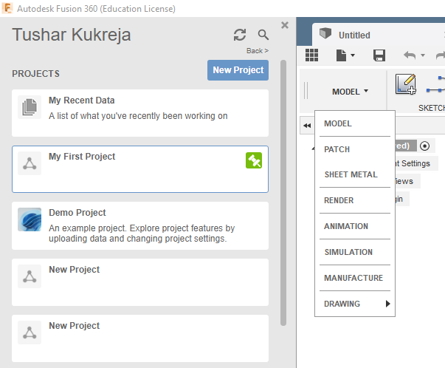Switch to the RENDER workspace
Screen dimensions: 445x368
[339, 200]
